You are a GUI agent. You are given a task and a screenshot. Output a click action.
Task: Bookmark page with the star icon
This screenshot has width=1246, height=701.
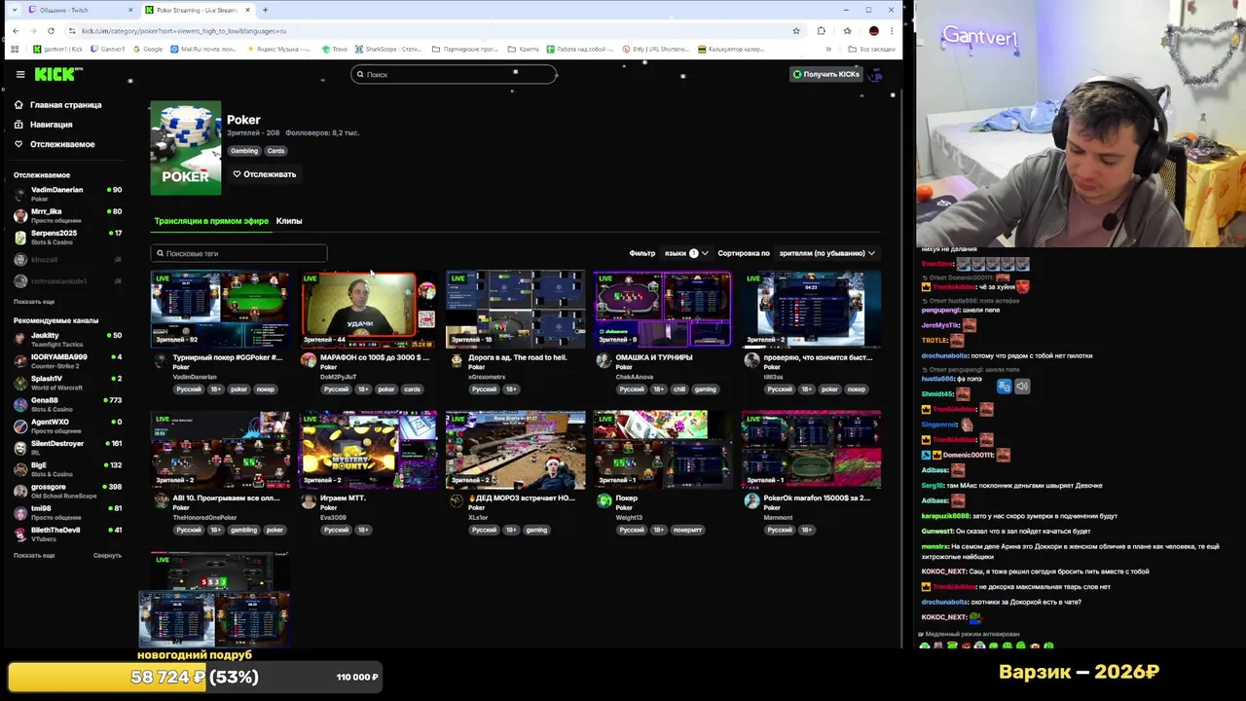[x=795, y=30]
